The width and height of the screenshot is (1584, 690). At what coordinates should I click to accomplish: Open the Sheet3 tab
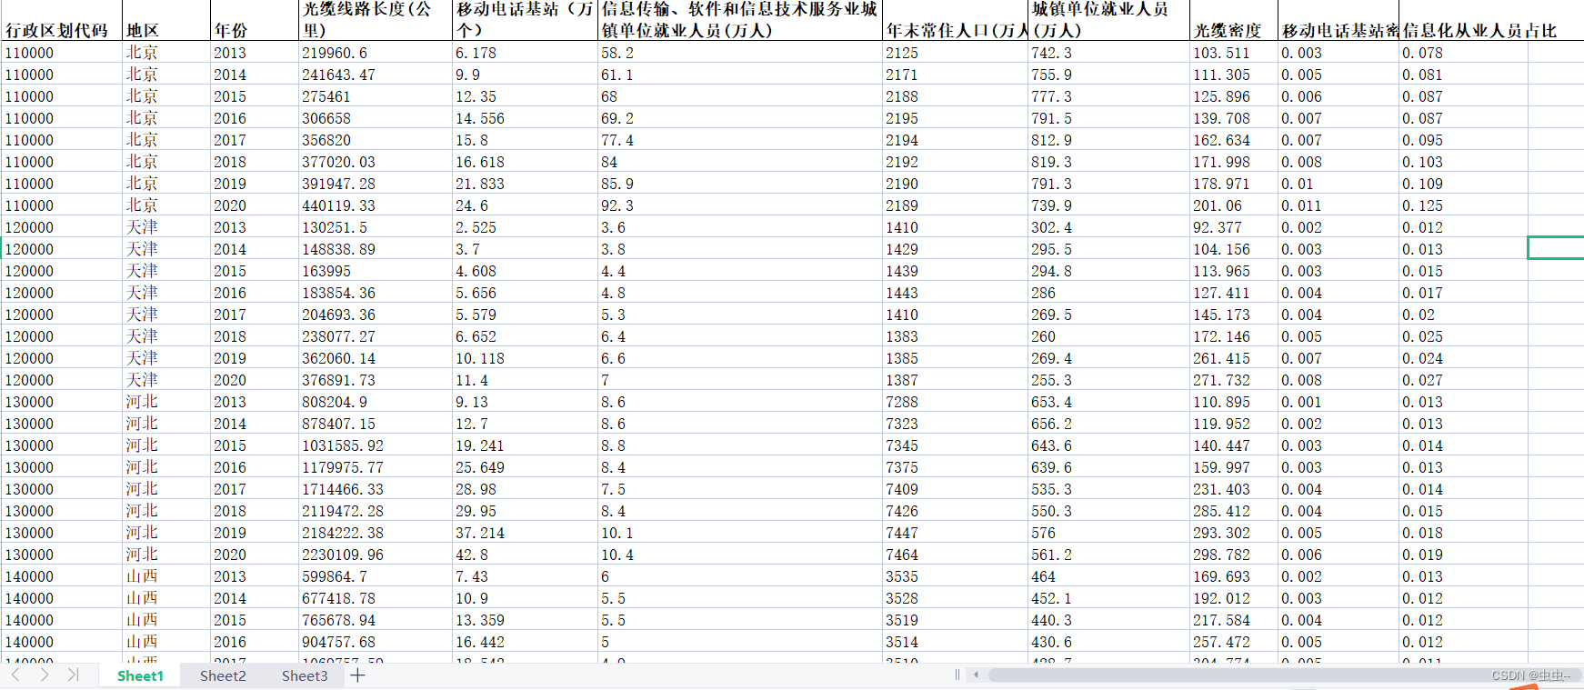pos(305,675)
